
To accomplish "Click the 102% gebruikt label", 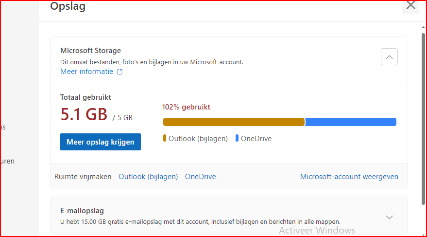I will coord(186,107).
